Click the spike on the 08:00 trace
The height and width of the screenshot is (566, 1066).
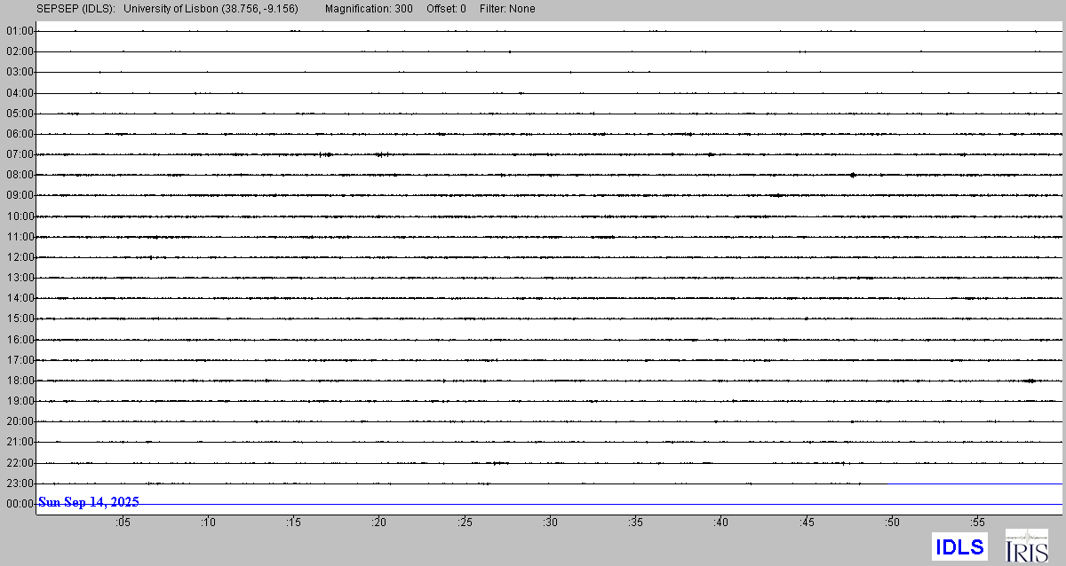point(853,175)
